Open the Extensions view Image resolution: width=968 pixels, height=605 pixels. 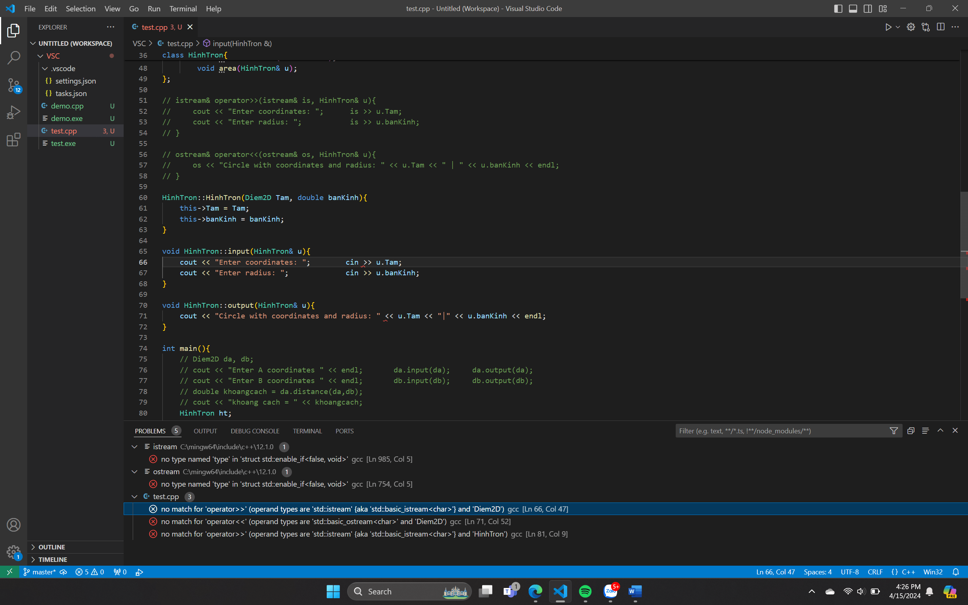click(14, 140)
